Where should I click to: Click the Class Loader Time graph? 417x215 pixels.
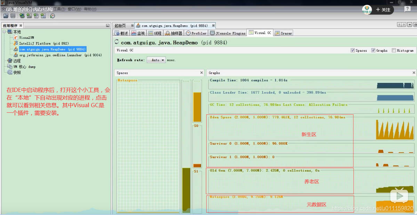(x=311, y=97)
